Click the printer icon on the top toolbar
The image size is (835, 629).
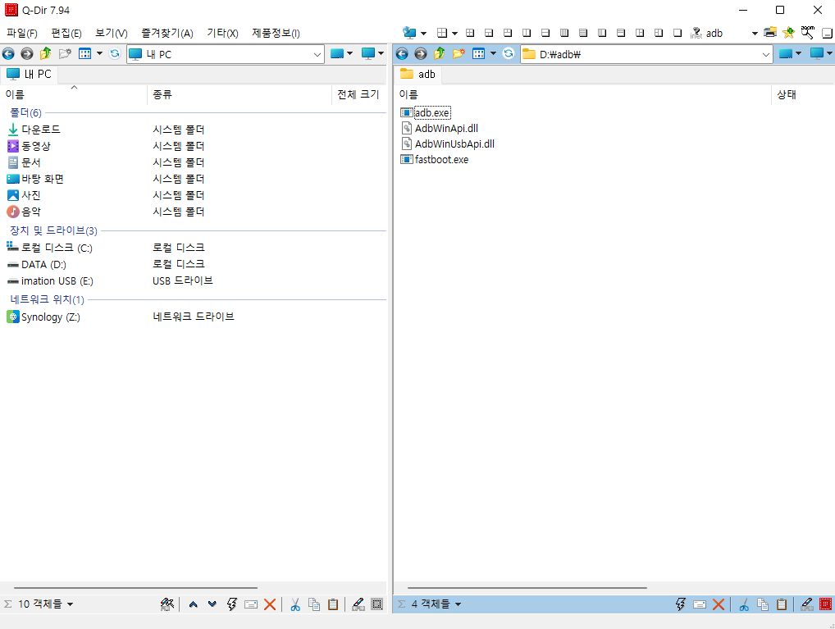(769, 33)
